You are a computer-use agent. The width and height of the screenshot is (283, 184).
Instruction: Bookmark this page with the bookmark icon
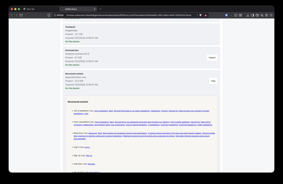[x=49, y=15]
